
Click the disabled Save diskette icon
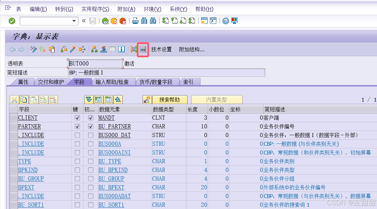coord(93,21)
